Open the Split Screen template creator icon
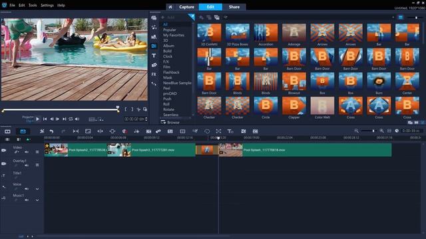Screen dimensions: 426x239 [182, 131]
